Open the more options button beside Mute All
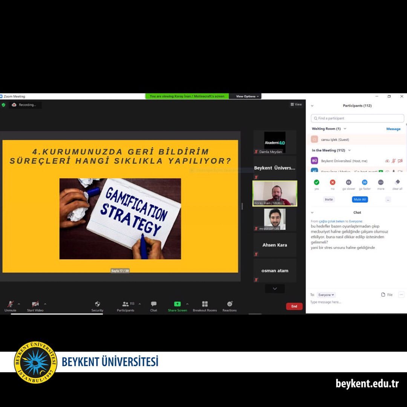Viewport: 407px width, 407px height. [x=388, y=200]
